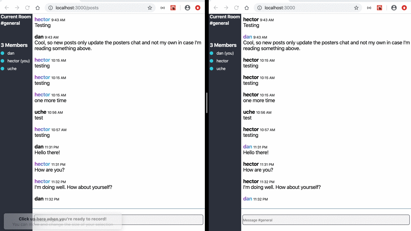Click the browser back navigation arrow
Image resolution: width=411 pixels, height=231 pixels.
pyautogui.click(x=6, y=8)
